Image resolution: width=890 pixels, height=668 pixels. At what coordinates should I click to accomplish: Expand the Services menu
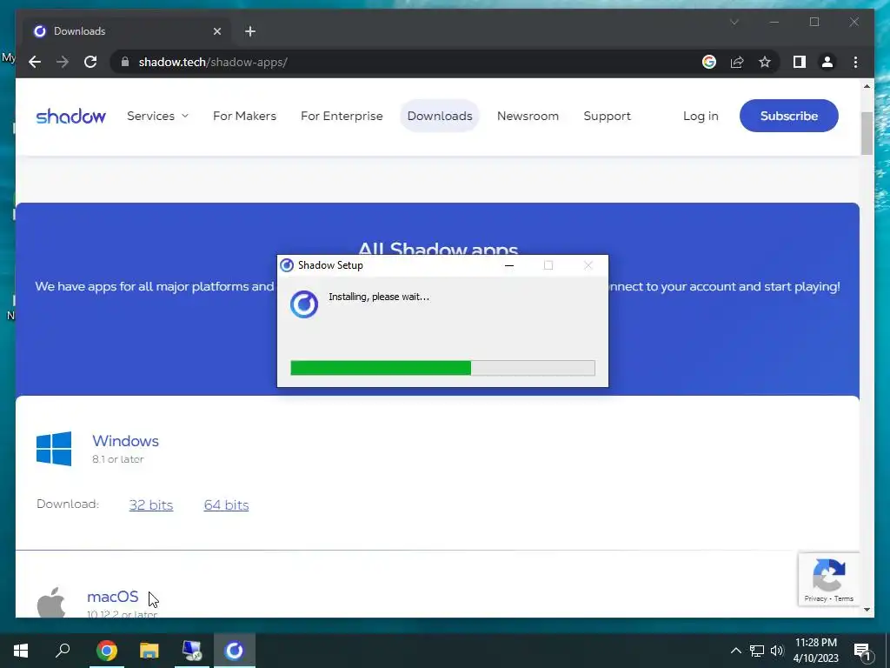point(157,116)
